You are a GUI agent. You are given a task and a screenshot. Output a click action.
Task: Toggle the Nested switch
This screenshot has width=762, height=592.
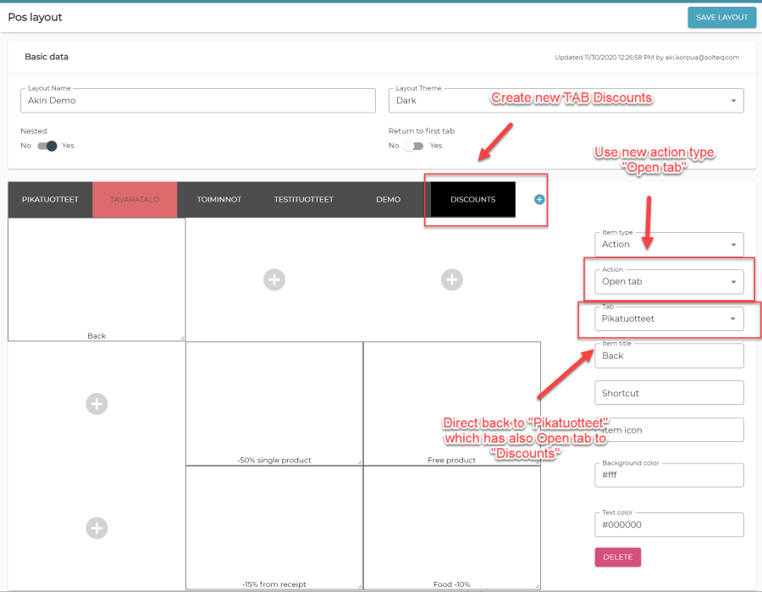click(x=47, y=146)
